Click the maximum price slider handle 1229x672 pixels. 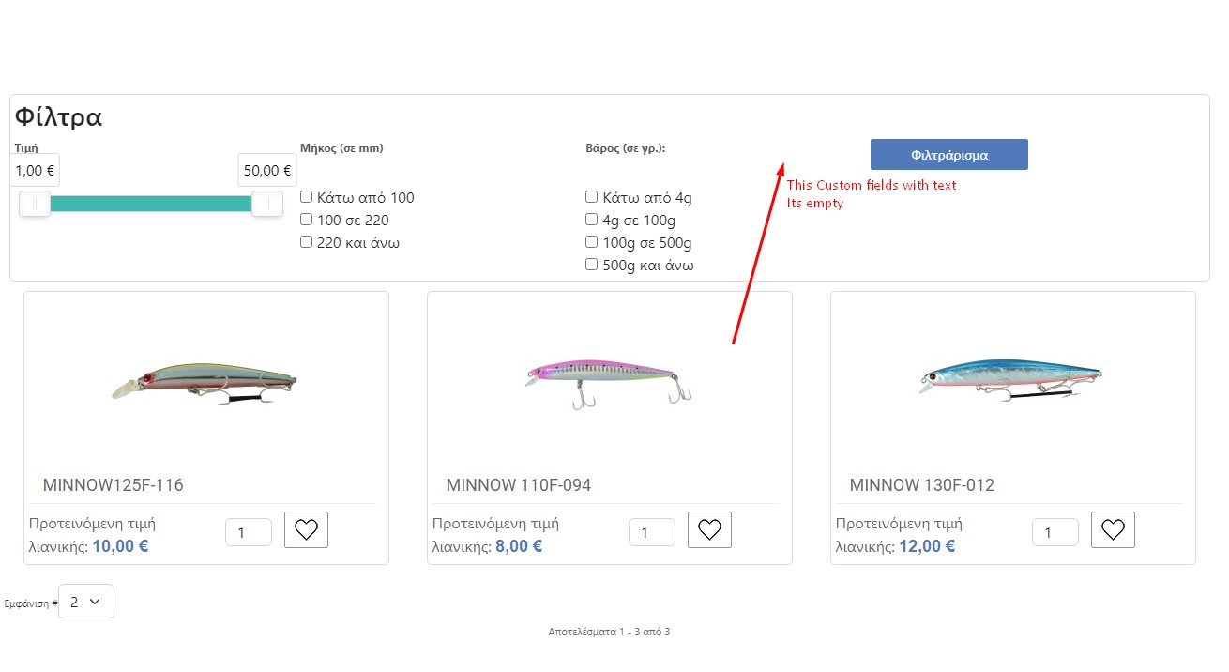pos(267,203)
